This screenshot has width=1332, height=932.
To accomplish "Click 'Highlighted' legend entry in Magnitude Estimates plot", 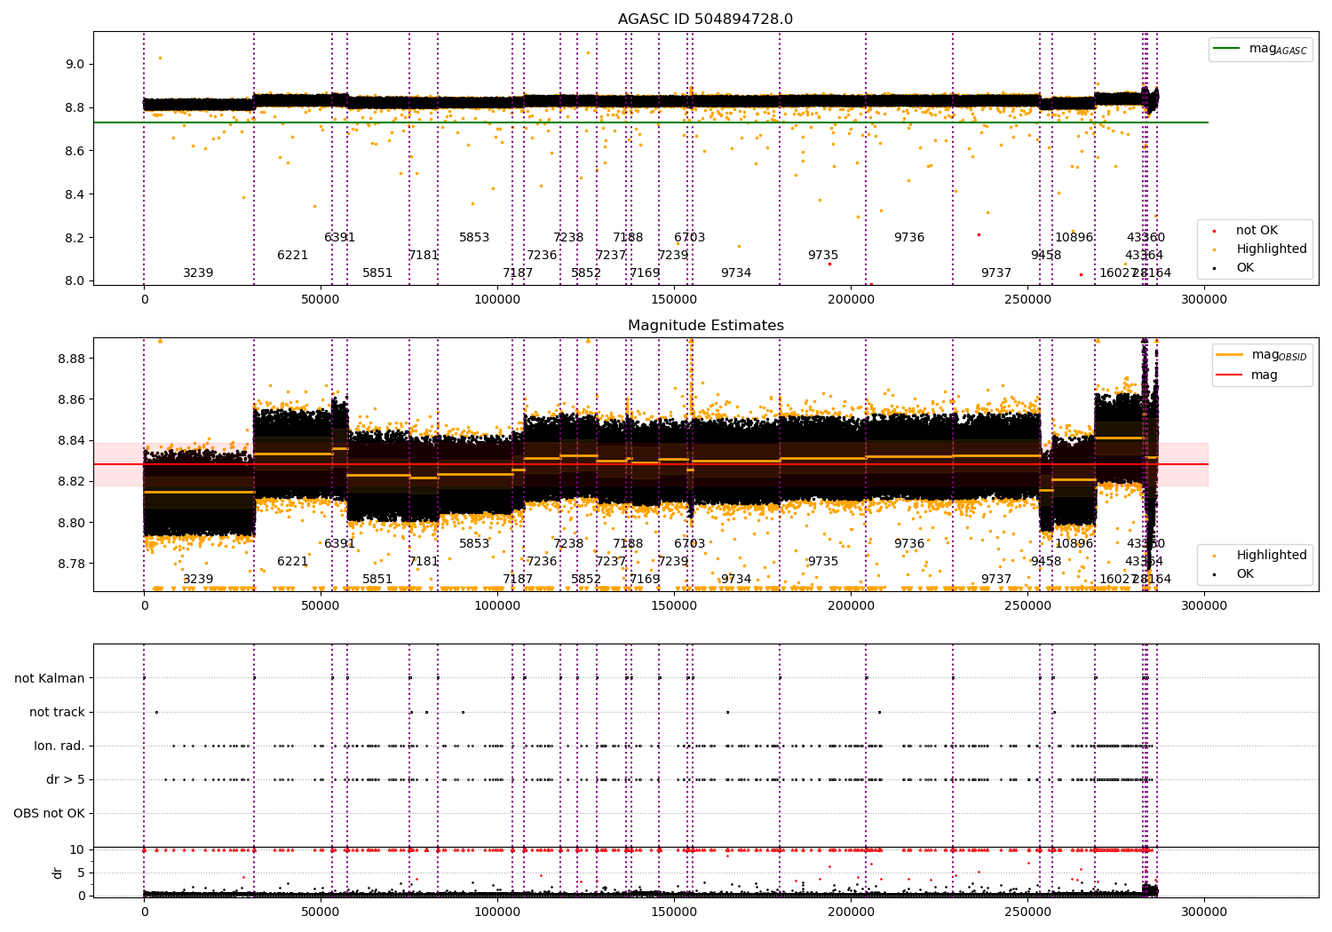I will pos(1260,556).
